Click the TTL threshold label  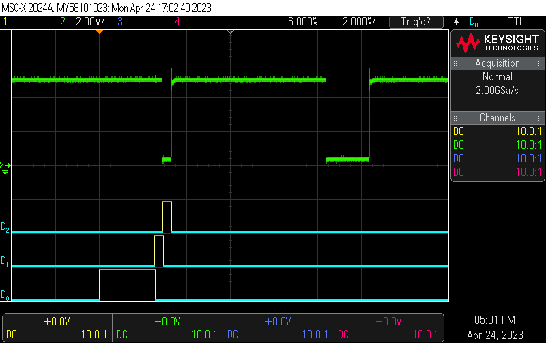coord(516,22)
